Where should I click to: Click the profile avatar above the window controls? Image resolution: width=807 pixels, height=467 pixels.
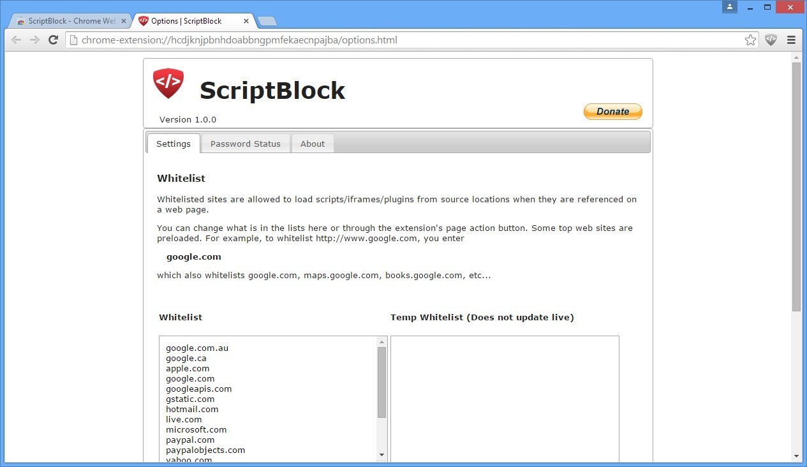coord(729,7)
